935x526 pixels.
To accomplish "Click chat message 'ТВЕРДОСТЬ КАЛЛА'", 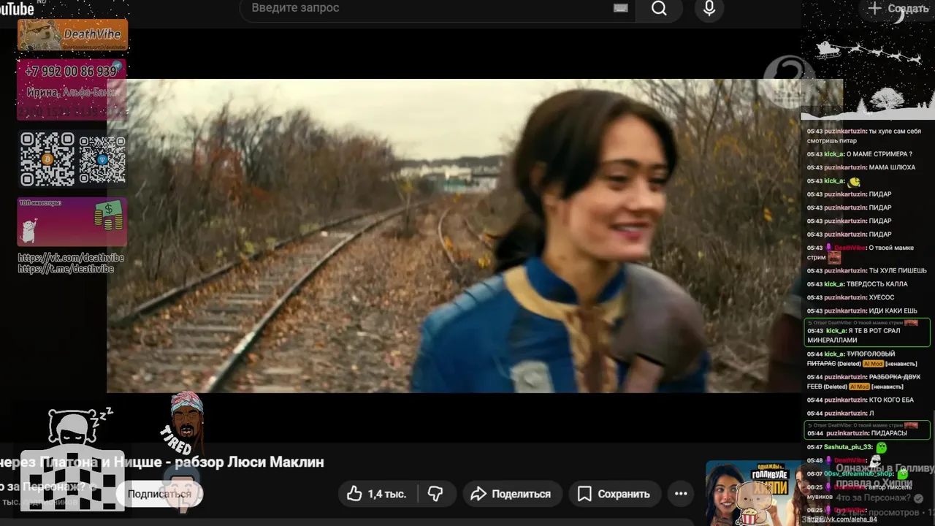I will pos(877,284).
